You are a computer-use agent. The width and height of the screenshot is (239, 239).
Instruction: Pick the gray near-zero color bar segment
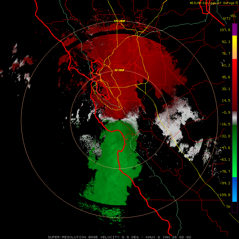click(x=234, y=118)
